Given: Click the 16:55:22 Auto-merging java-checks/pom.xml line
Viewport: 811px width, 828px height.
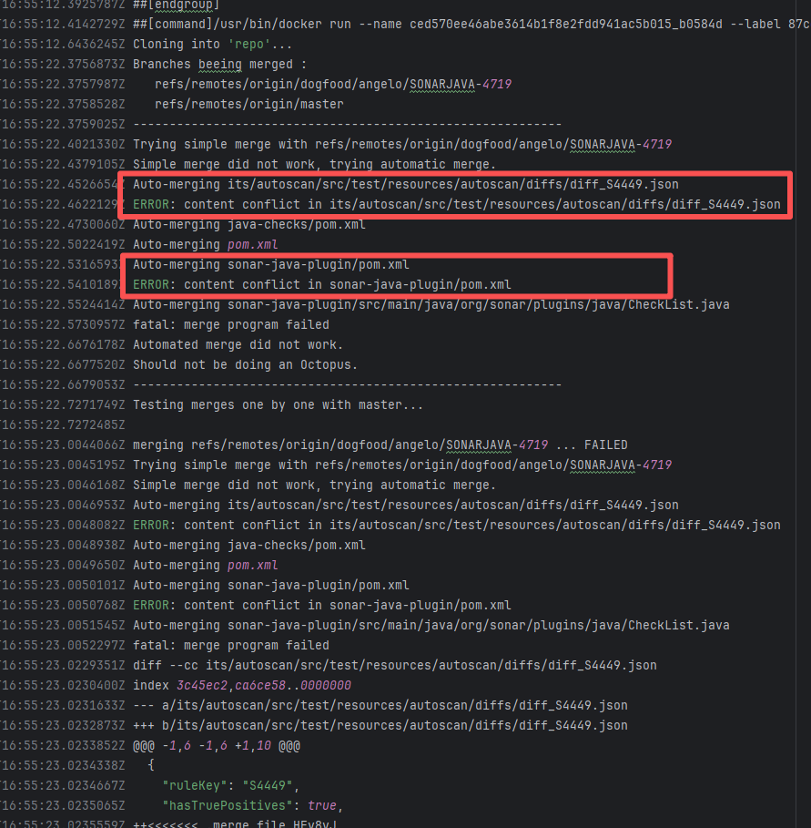Looking at the screenshot, I should point(248,224).
